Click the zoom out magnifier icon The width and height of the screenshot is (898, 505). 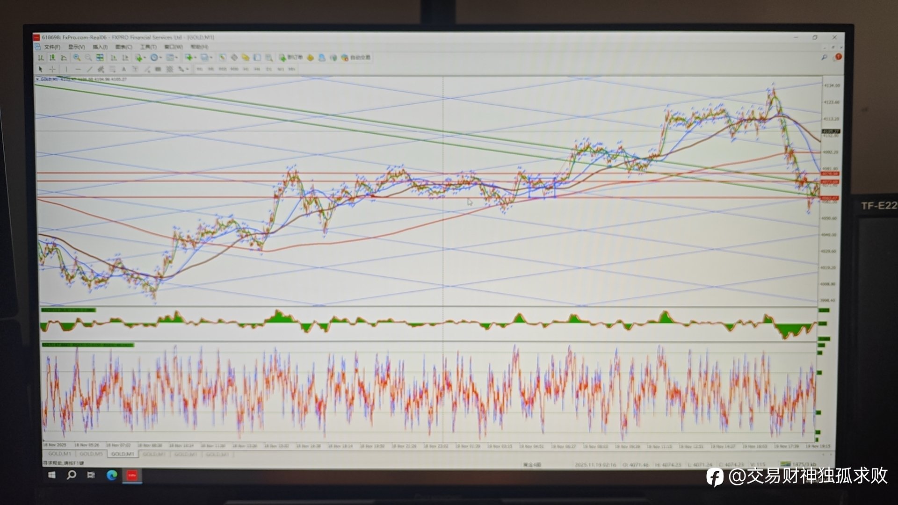click(88, 58)
